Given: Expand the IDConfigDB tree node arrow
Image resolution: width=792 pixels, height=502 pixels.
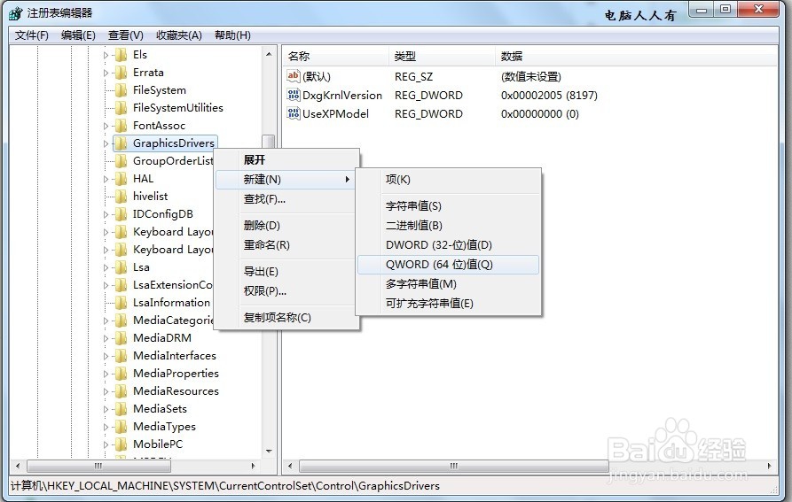Looking at the screenshot, I should (106, 215).
